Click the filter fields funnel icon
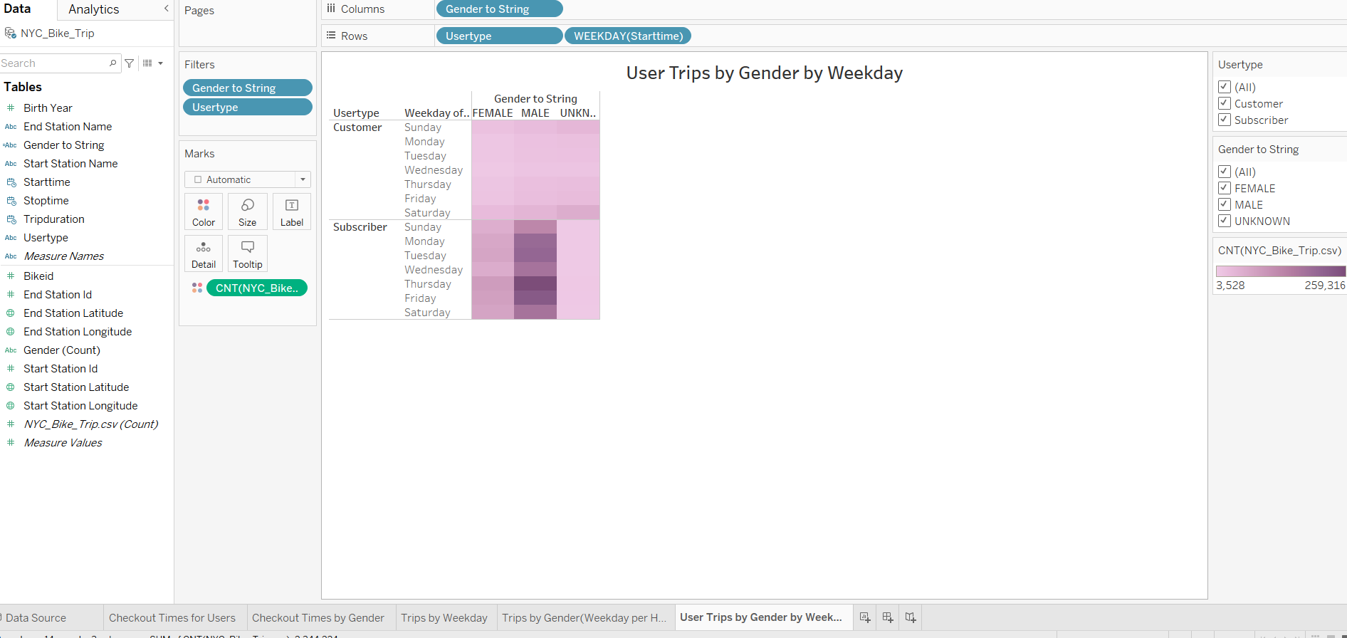The image size is (1347, 638). tap(130, 63)
